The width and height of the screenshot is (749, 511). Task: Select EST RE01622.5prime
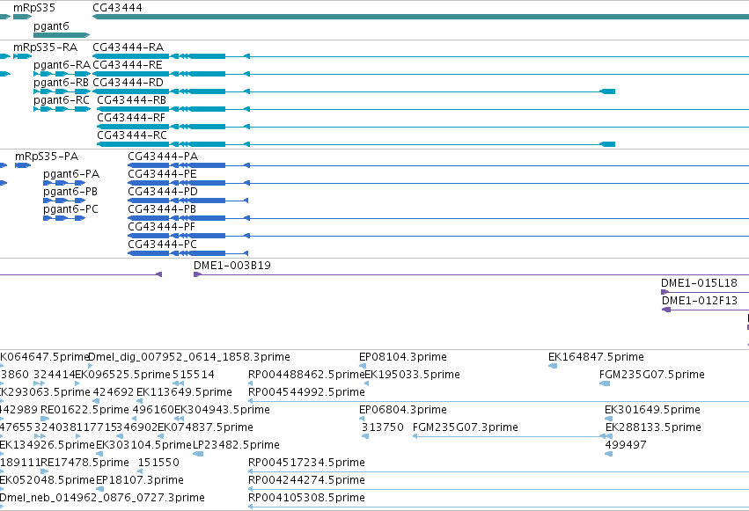[85, 411]
